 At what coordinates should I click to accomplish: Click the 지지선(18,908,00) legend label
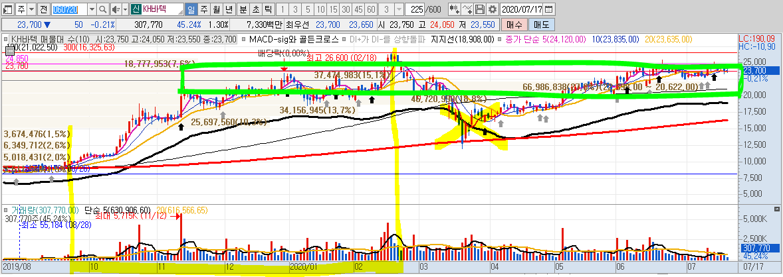coord(463,39)
